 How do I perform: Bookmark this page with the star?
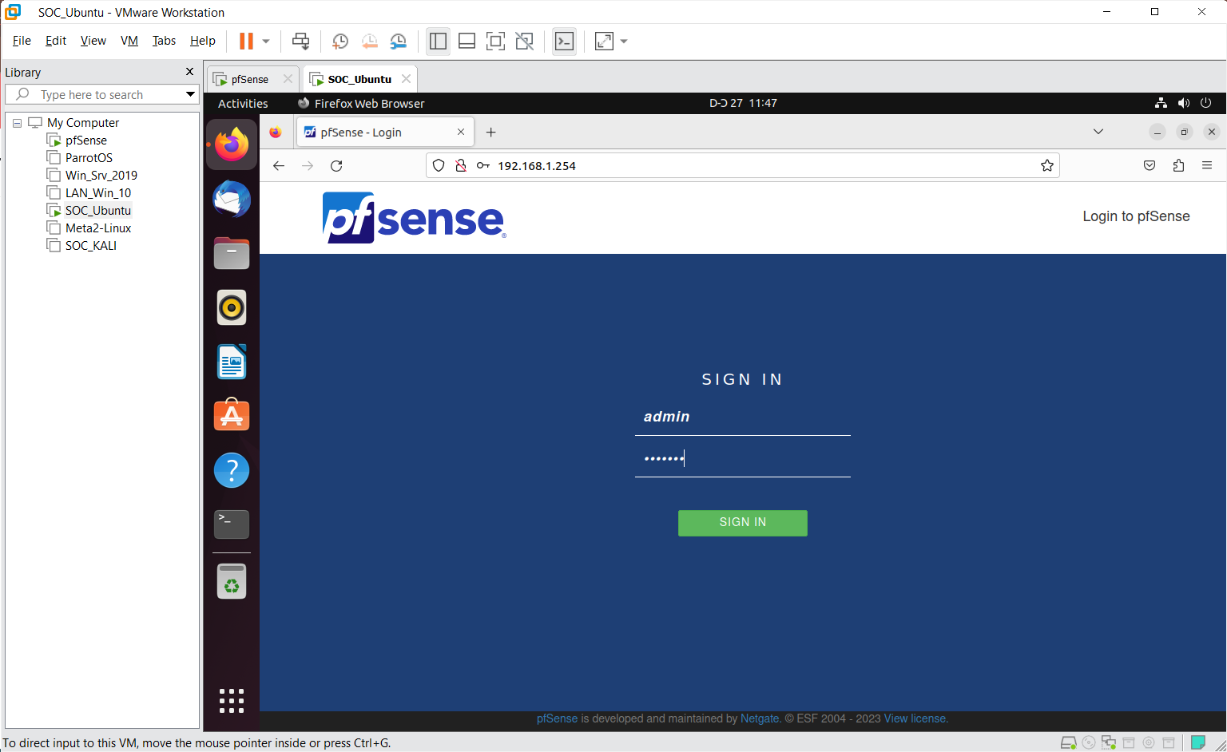click(x=1046, y=165)
